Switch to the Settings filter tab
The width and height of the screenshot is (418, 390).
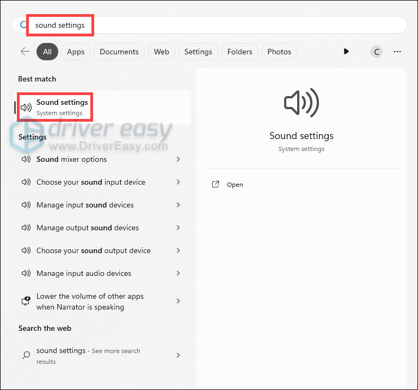coord(198,52)
